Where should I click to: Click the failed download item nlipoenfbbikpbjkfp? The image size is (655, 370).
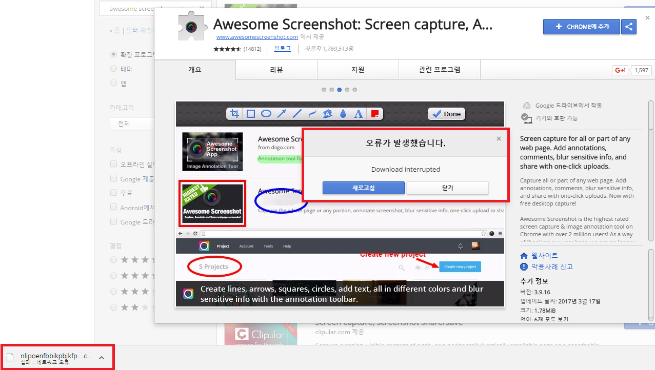56,358
